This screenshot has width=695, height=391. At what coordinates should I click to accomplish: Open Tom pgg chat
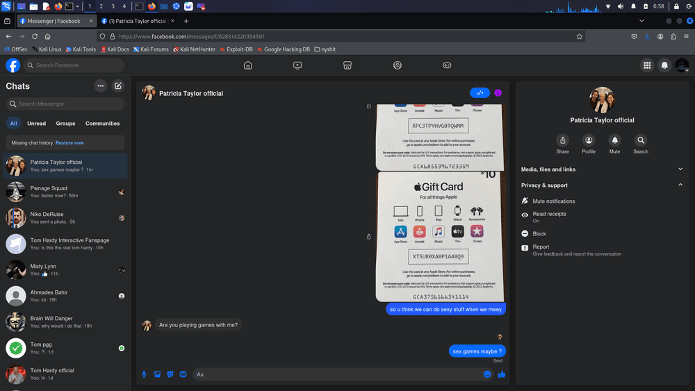coord(65,348)
